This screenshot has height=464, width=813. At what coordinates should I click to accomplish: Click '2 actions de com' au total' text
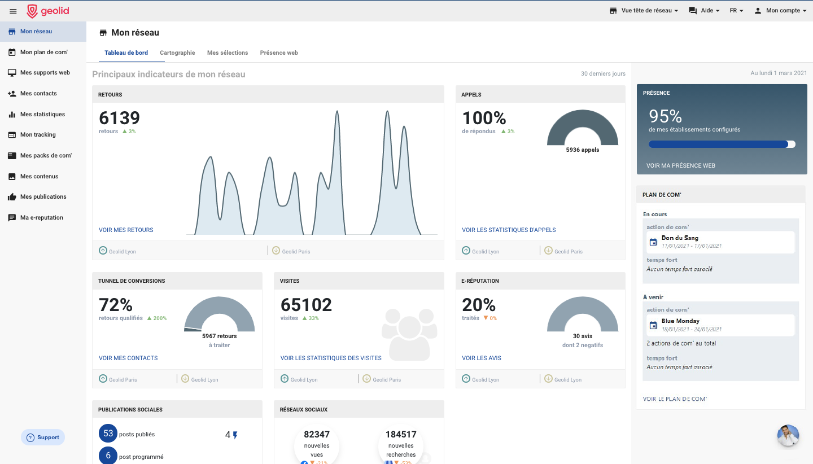pyautogui.click(x=681, y=343)
